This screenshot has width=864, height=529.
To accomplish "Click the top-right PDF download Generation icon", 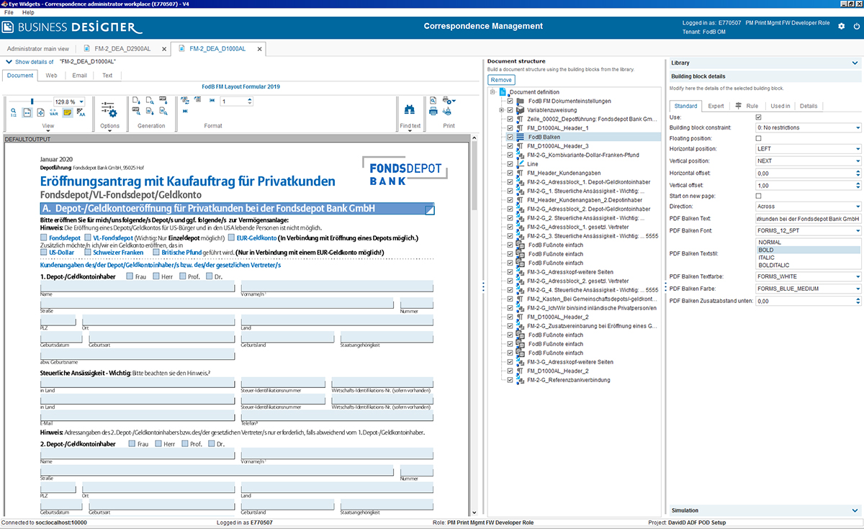I will pos(164,101).
